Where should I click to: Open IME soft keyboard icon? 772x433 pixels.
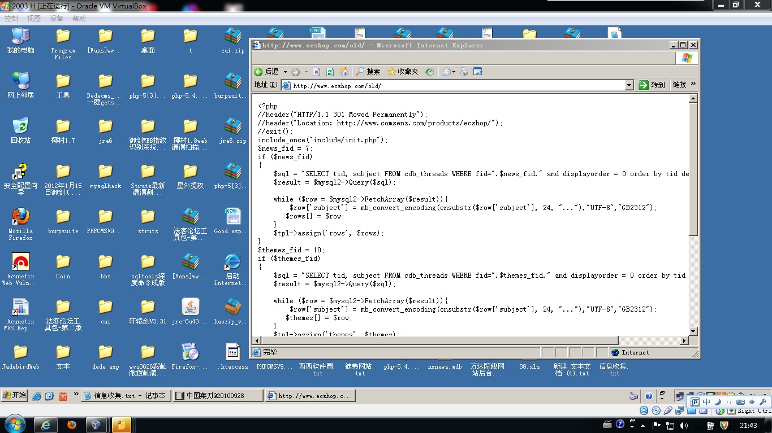740,402
